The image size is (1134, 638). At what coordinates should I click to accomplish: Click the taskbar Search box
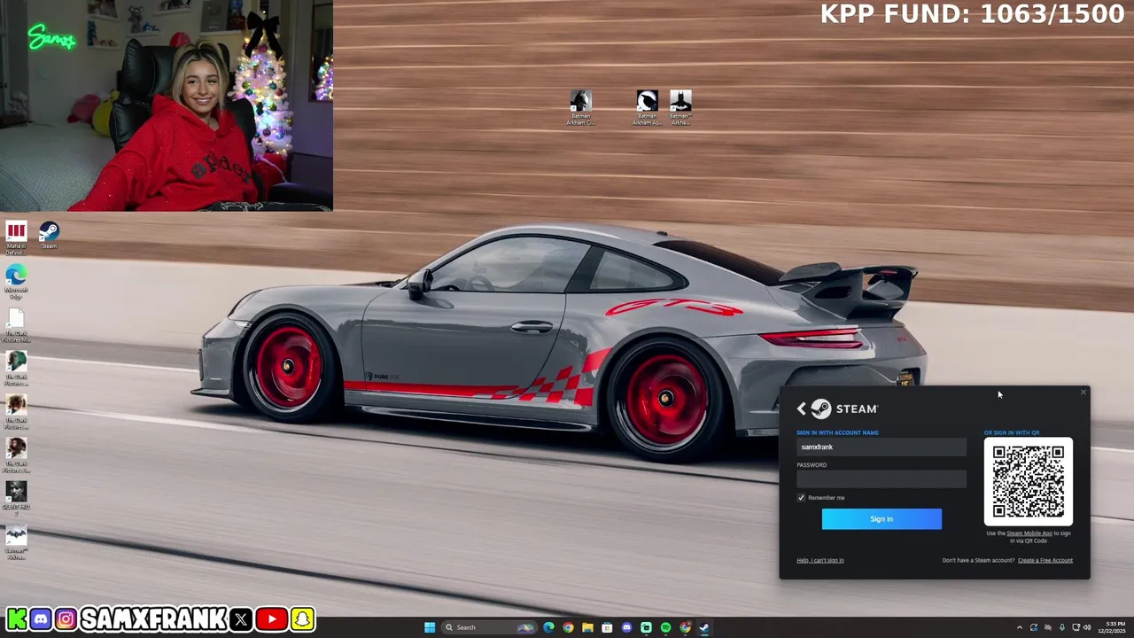pyautogui.click(x=489, y=627)
